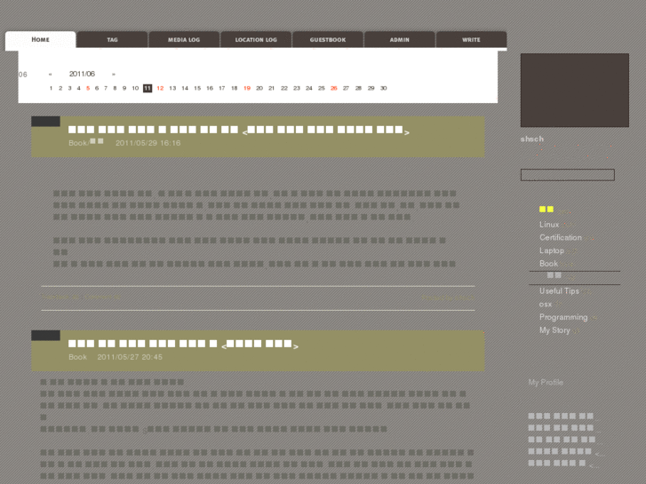Select calendar day 15
The height and width of the screenshot is (484, 646).
coord(197,88)
